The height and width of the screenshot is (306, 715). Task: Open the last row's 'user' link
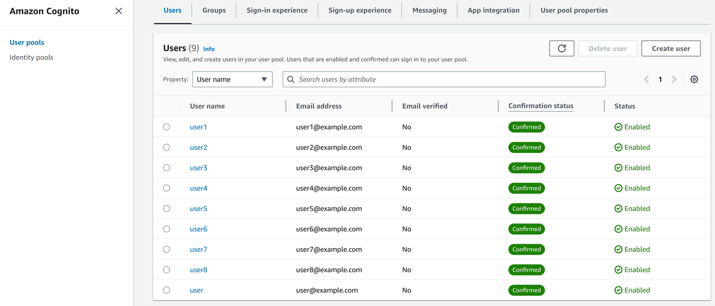(196, 290)
